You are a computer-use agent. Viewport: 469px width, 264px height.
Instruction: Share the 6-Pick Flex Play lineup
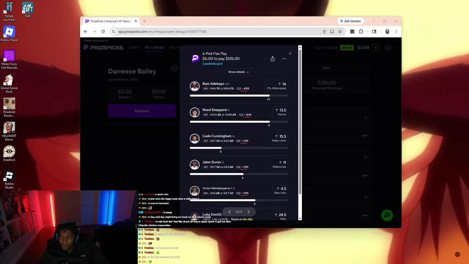273,59
